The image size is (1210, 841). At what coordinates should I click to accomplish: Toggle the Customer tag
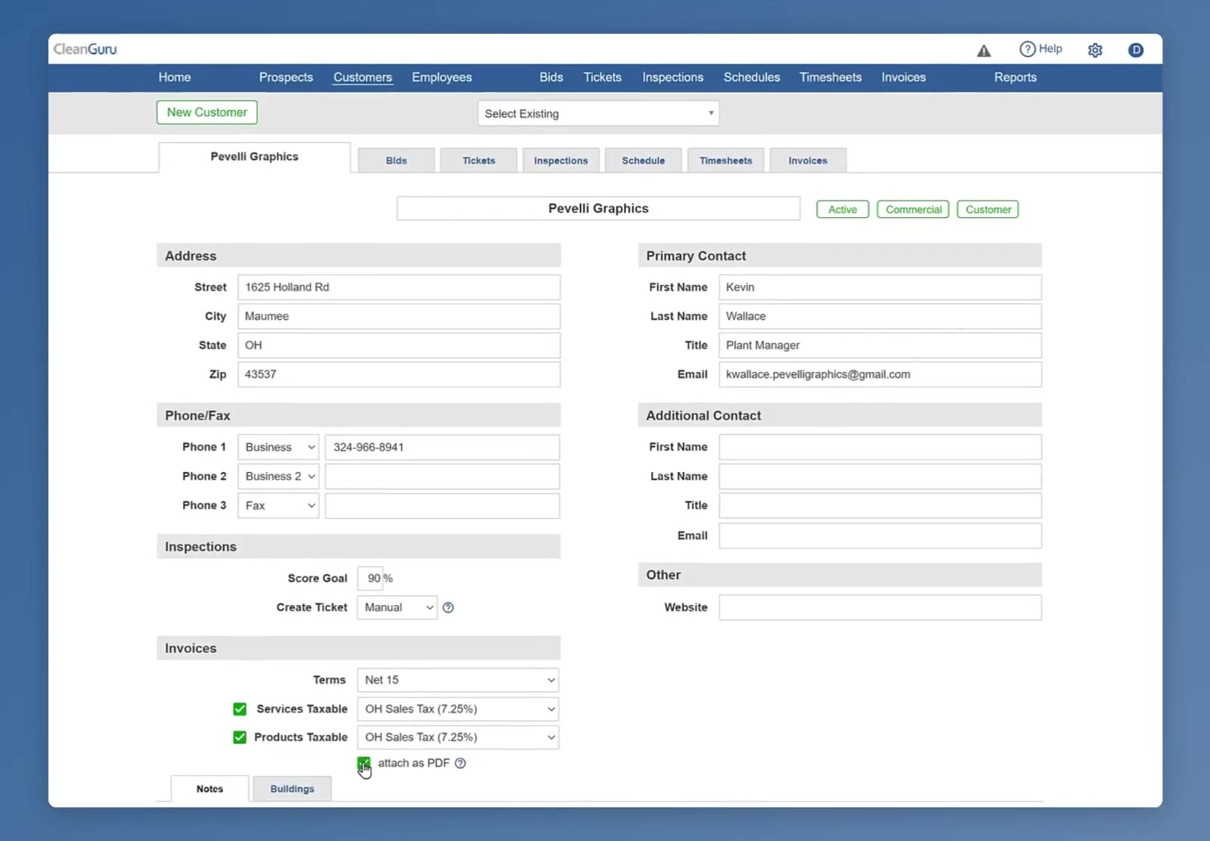pyautogui.click(x=988, y=209)
